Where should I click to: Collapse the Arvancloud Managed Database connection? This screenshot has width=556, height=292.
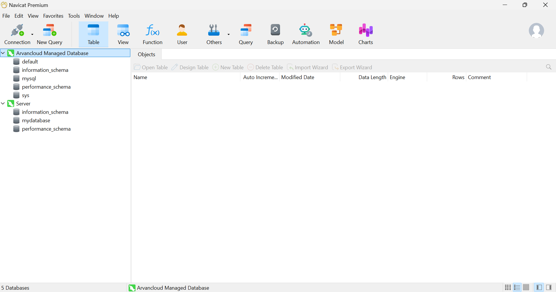pyautogui.click(x=3, y=53)
